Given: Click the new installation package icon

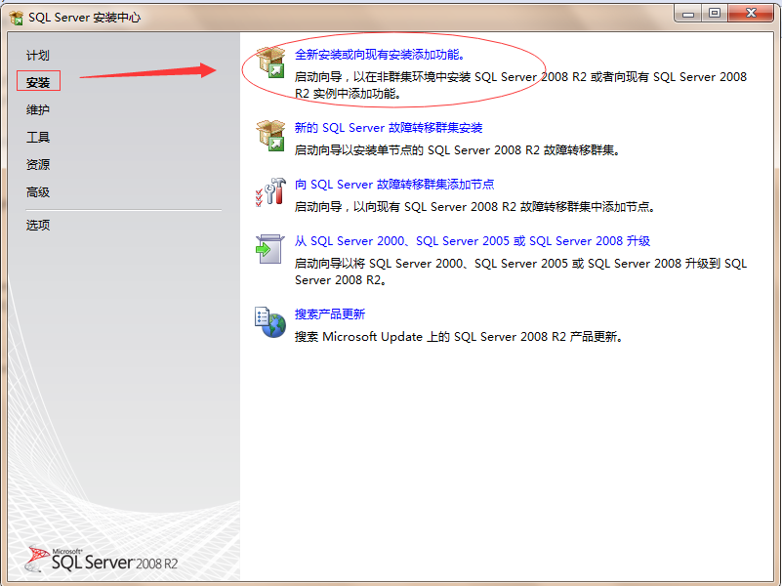Looking at the screenshot, I should point(270,63).
